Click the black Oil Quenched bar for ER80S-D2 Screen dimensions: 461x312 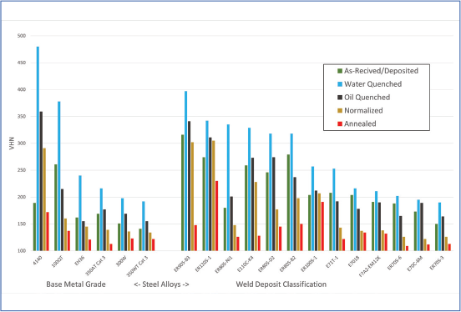pos(274,204)
